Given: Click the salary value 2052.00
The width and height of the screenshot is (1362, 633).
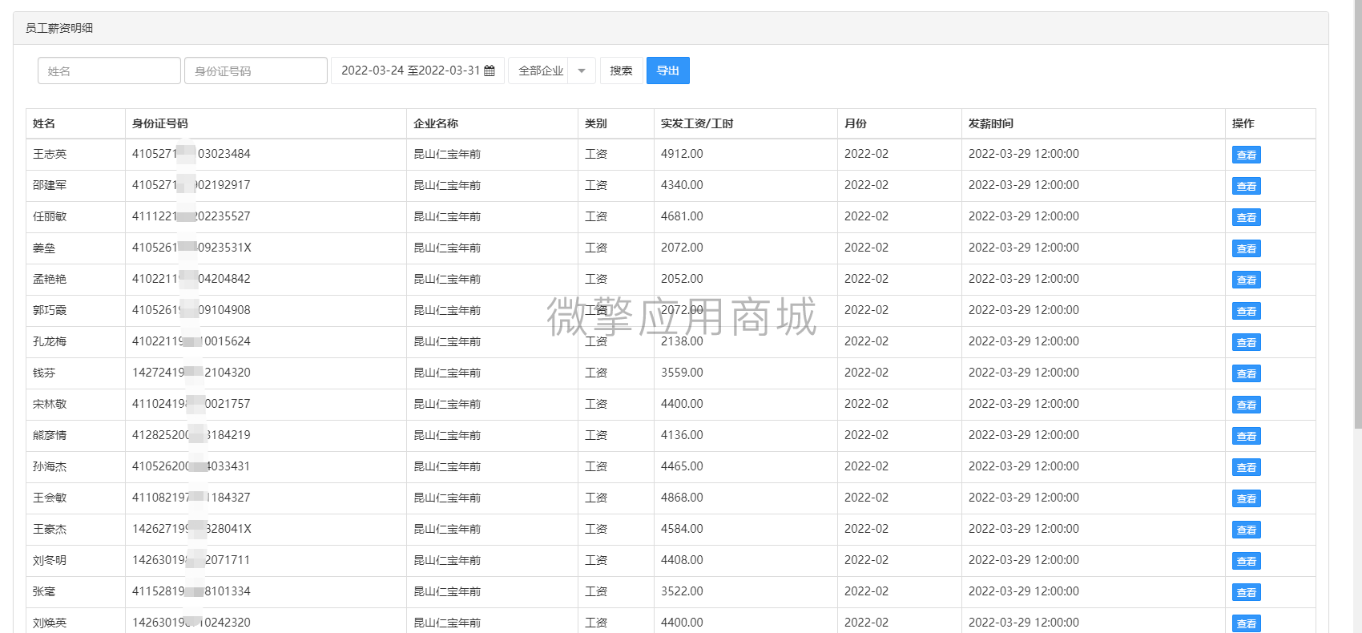Looking at the screenshot, I should pyautogui.click(x=682, y=279).
